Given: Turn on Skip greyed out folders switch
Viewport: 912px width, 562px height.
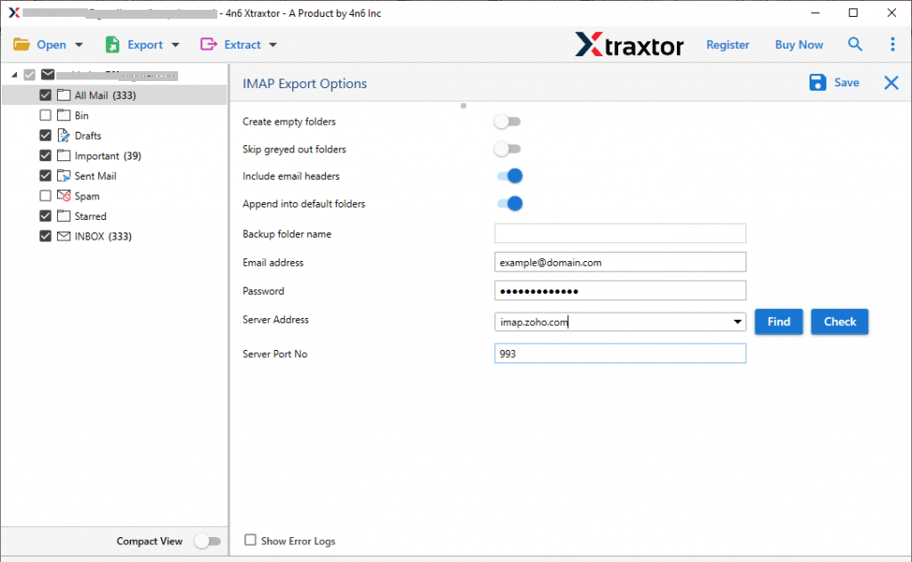Looking at the screenshot, I should pyautogui.click(x=507, y=149).
